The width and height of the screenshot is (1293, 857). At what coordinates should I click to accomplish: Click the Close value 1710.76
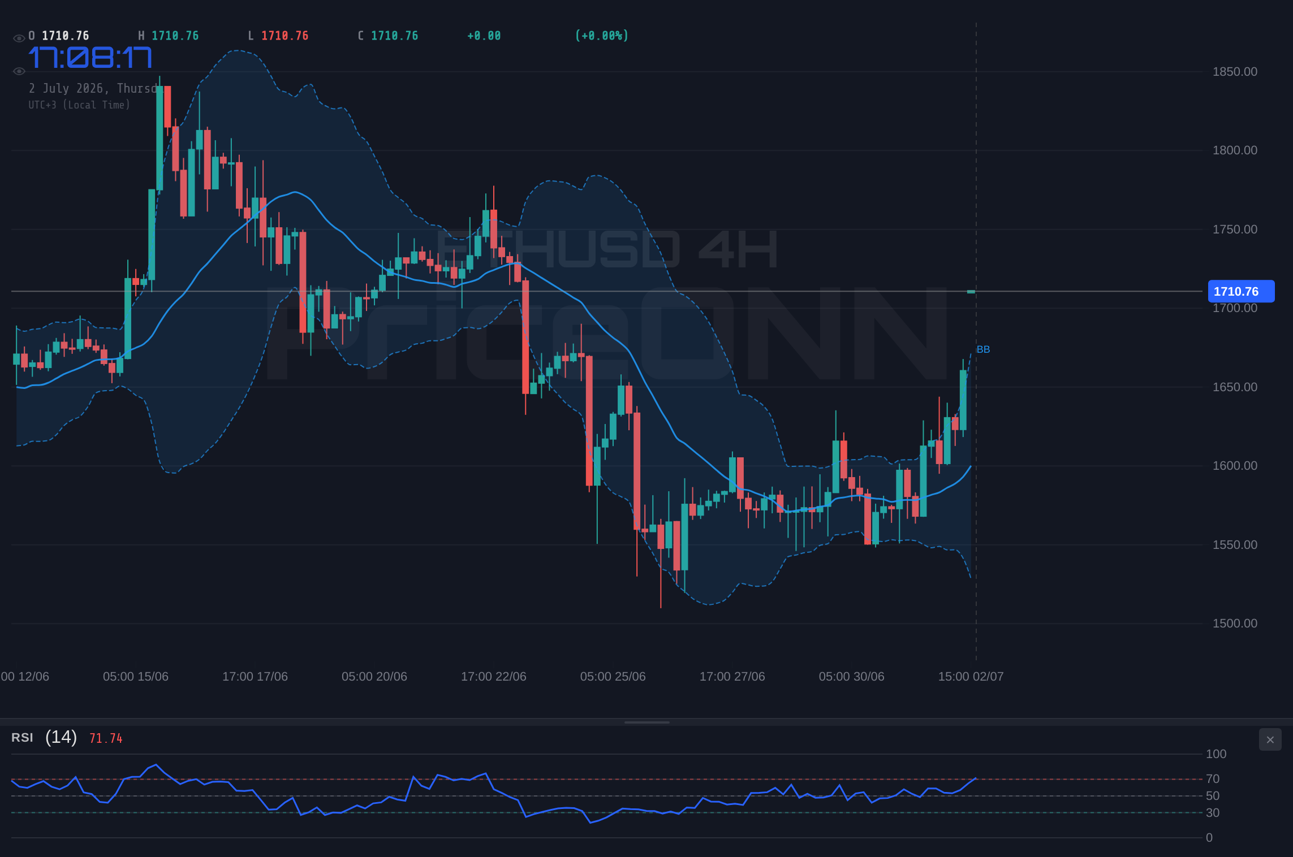click(395, 36)
